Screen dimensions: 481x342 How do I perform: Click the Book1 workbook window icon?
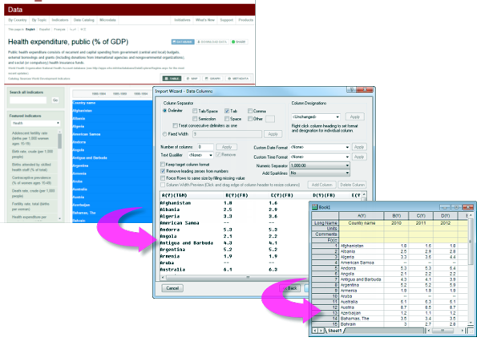tap(315, 205)
